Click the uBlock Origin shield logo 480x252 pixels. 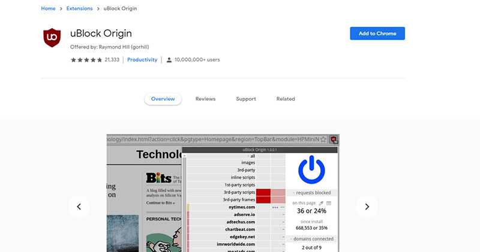point(52,38)
